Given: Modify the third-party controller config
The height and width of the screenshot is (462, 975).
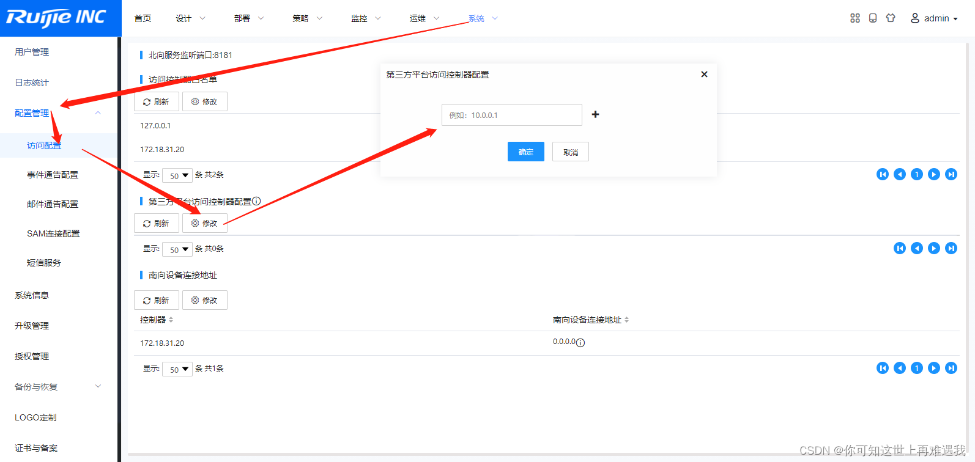Looking at the screenshot, I should coord(205,223).
